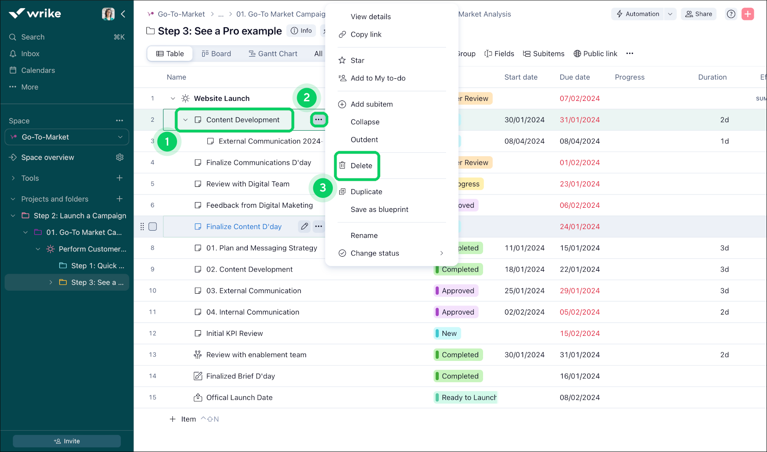This screenshot has height=452, width=767.
Task: Click the Share button top right
Action: tap(698, 14)
